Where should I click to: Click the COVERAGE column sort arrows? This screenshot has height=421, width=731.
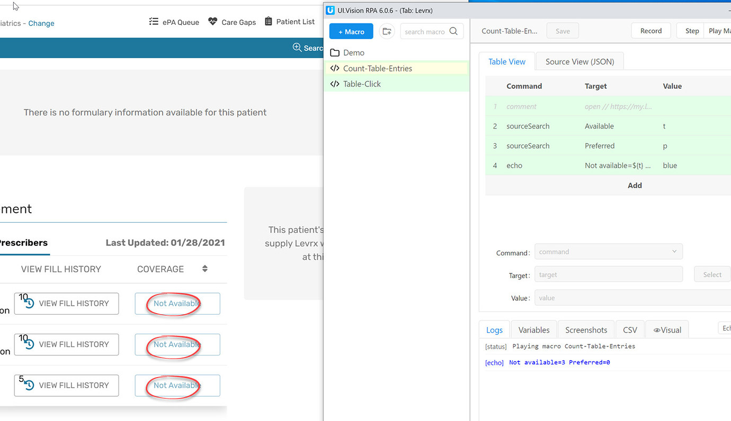204,269
